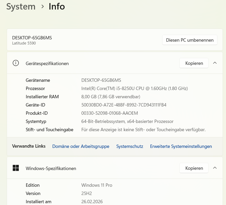Collapse the Gerätespezifikationen section chevron

click(x=215, y=63)
